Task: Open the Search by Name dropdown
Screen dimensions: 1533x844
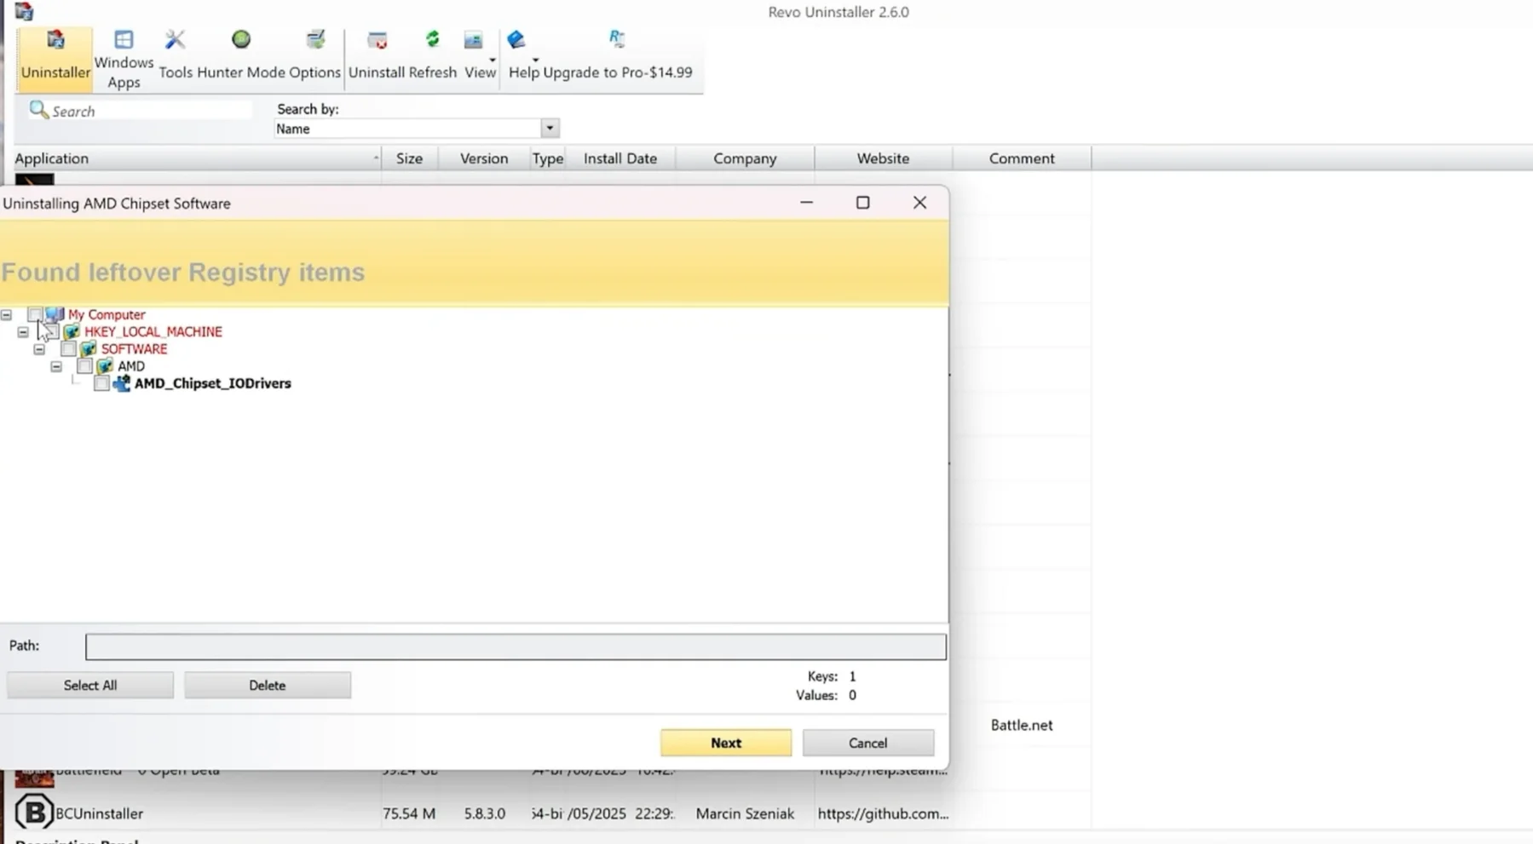Action: (x=550, y=129)
